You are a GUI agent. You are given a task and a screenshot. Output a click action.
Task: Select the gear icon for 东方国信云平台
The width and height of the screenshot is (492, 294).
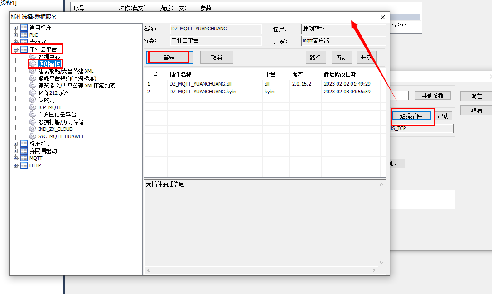point(33,115)
